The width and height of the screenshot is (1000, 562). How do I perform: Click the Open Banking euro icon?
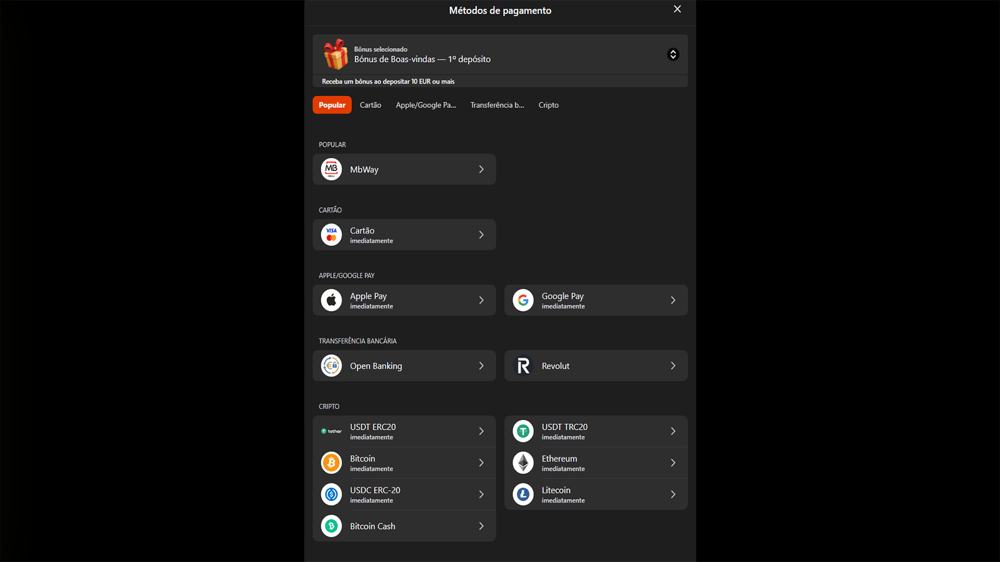pos(331,366)
